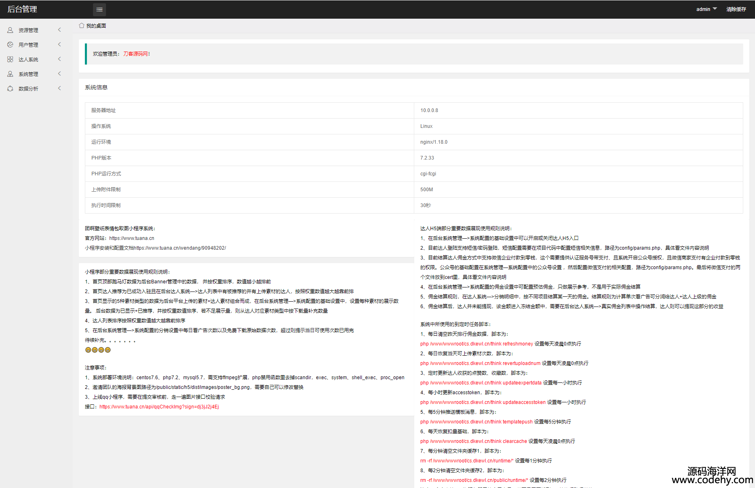The height and width of the screenshot is (488, 755).
Task: Click the 运行环境 label cell
Action: 249,142
